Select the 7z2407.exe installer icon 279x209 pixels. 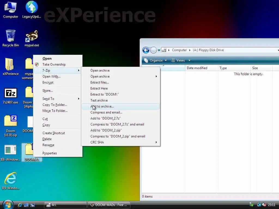[11, 96]
